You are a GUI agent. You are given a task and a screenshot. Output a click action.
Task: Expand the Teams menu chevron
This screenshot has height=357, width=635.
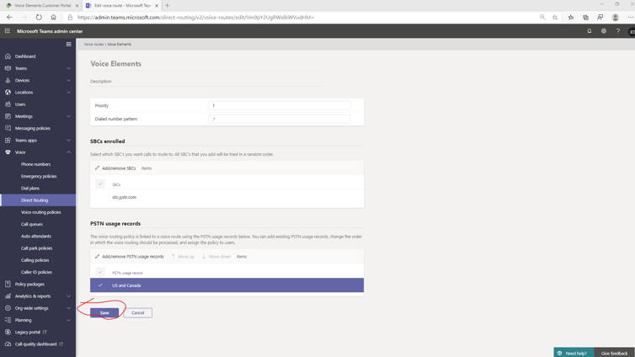(x=68, y=68)
